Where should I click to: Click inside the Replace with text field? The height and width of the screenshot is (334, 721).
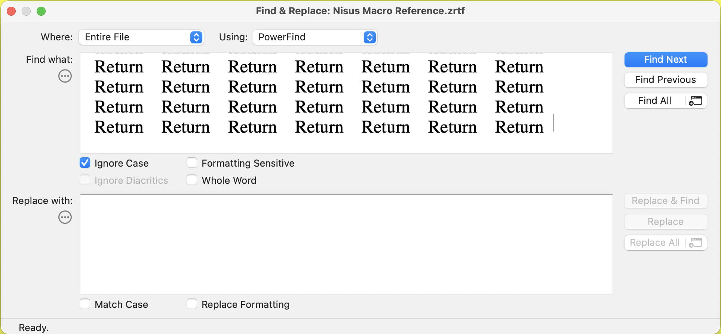point(346,244)
